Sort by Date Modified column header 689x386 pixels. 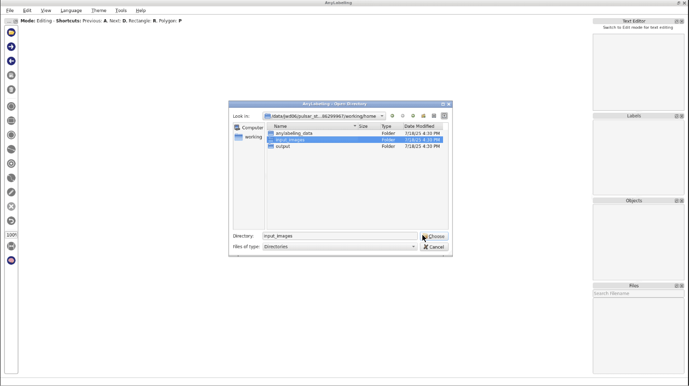[x=423, y=126]
